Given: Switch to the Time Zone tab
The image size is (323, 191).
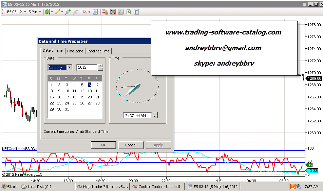Looking at the screenshot, I should [75, 51].
